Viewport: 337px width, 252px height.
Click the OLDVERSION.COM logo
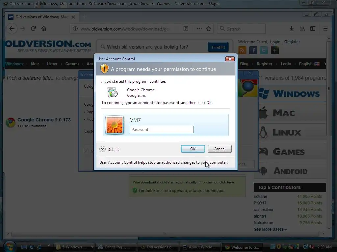point(48,46)
